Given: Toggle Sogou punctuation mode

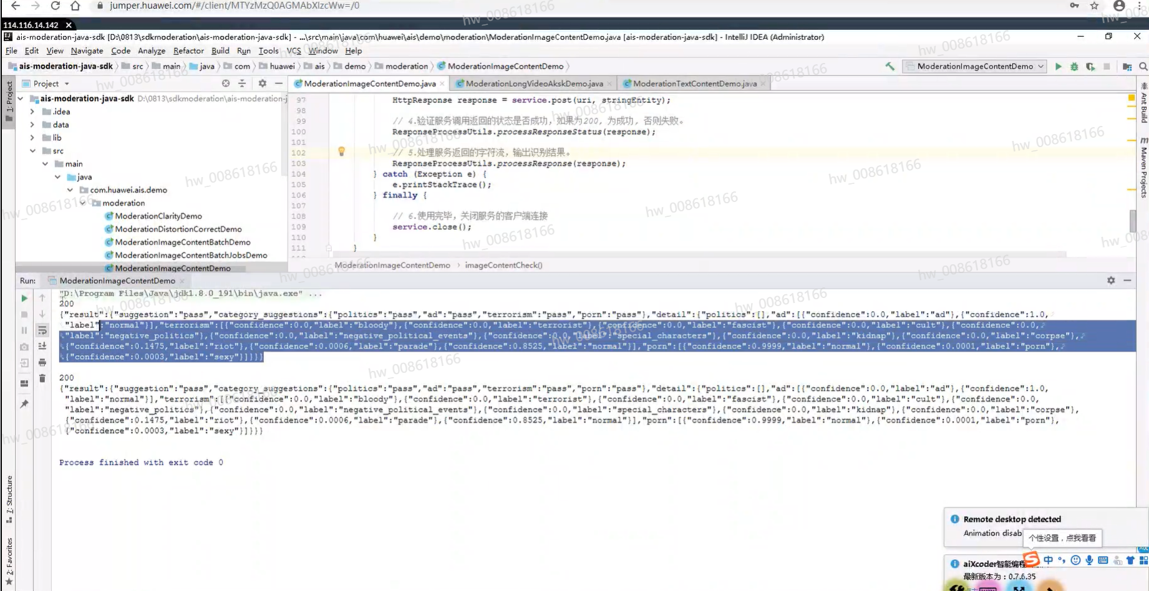Looking at the screenshot, I should pyautogui.click(x=1062, y=560).
